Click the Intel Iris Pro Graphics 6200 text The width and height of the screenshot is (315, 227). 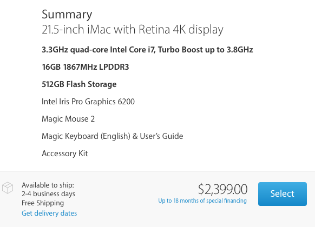88,102
